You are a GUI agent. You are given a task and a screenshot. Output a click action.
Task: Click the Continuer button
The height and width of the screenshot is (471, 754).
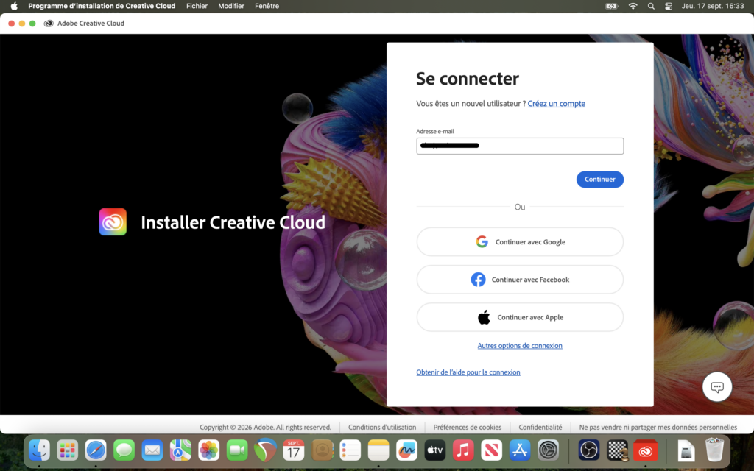coord(599,180)
